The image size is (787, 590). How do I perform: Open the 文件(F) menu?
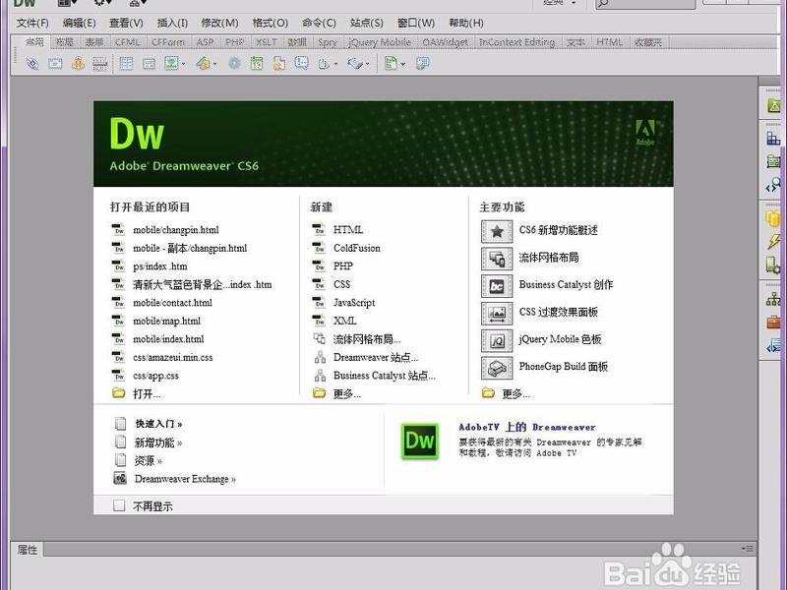click(32, 23)
